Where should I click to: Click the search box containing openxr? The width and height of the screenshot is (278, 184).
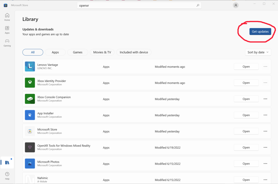pos(136,5)
